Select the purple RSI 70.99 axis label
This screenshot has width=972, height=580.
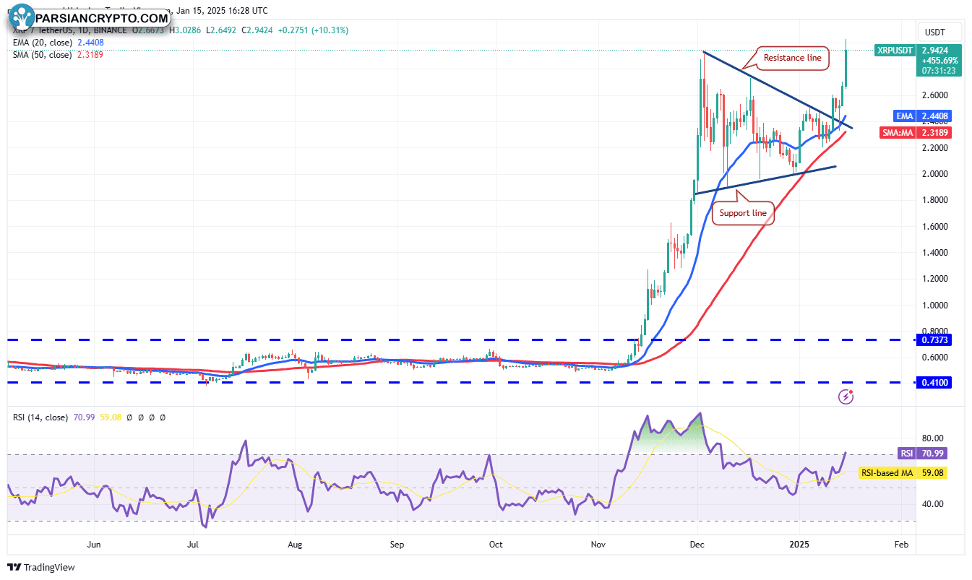click(923, 454)
